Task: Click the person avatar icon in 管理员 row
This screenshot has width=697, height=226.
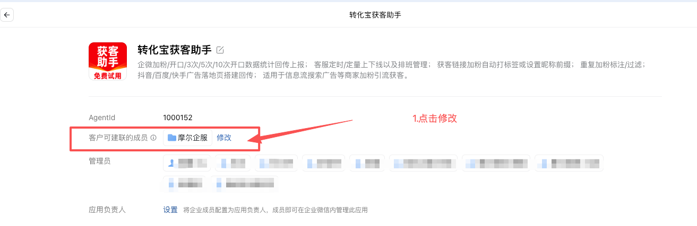Action: pyautogui.click(x=172, y=163)
